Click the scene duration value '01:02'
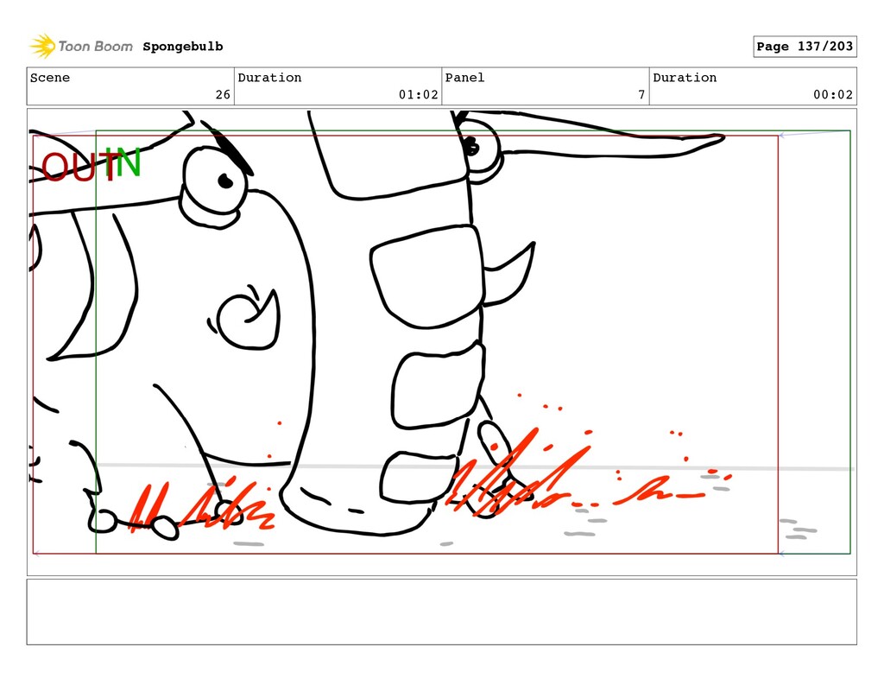This screenshot has width=884, height=685. tap(419, 95)
